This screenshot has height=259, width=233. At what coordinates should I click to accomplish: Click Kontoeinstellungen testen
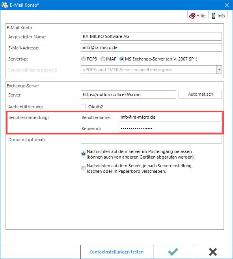coord(117,252)
